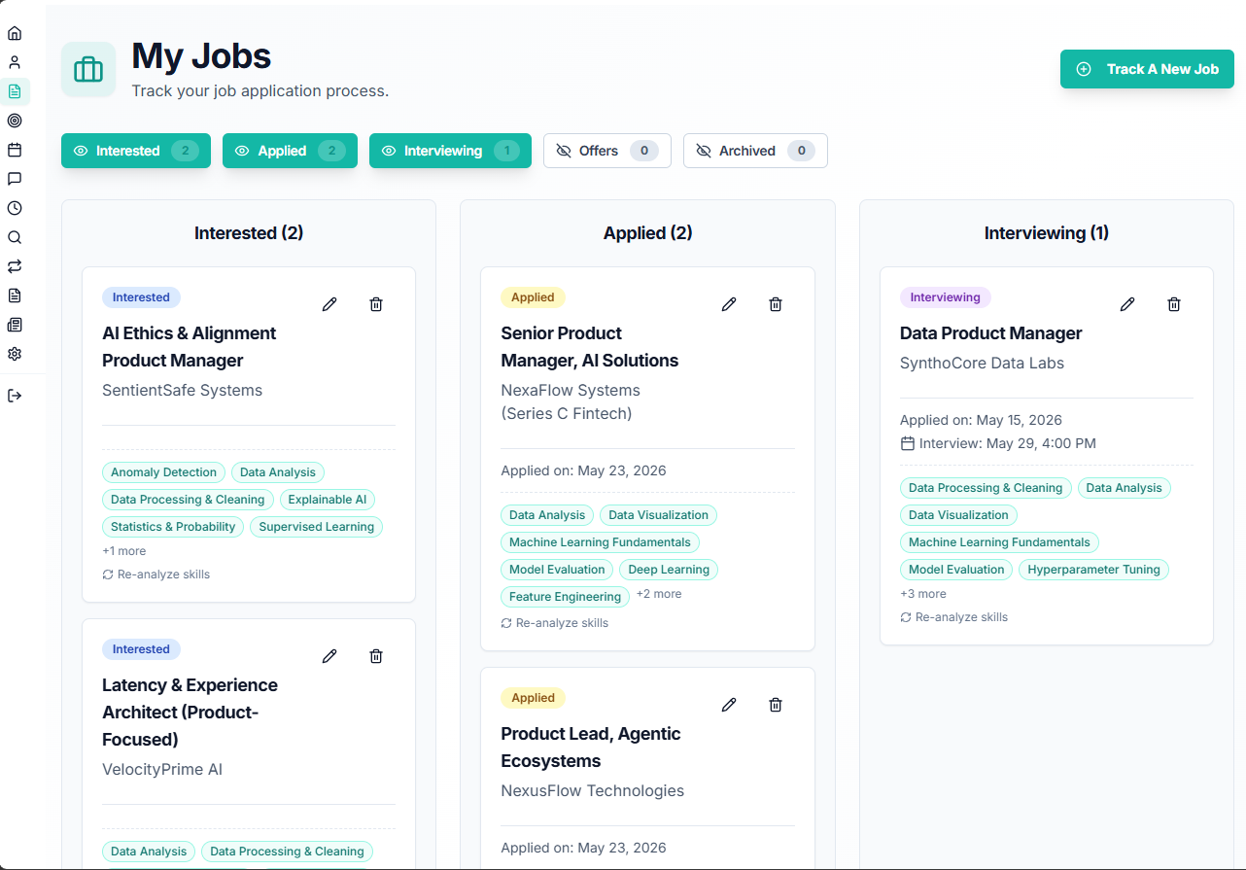The image size is (1246, 870).
Task: Click the Statistics & Probability skill tag
Action: pos(173,527)
